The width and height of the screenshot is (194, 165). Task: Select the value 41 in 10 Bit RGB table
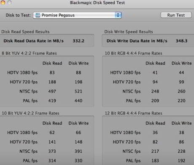pos(155,72)
